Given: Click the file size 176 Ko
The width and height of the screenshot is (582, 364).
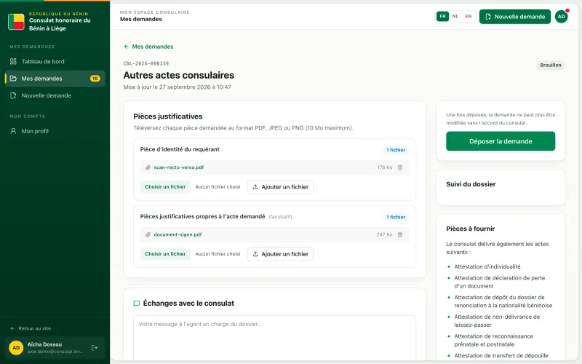Looking at the screenshot, I should [385, 167].
